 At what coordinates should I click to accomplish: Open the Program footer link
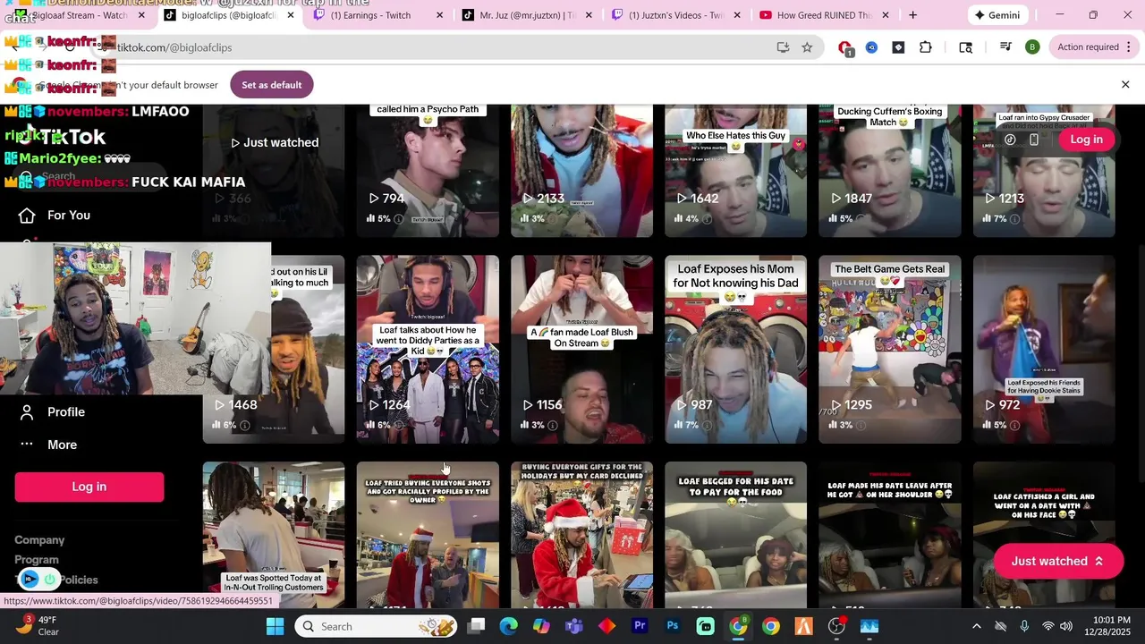click(37, 560)
